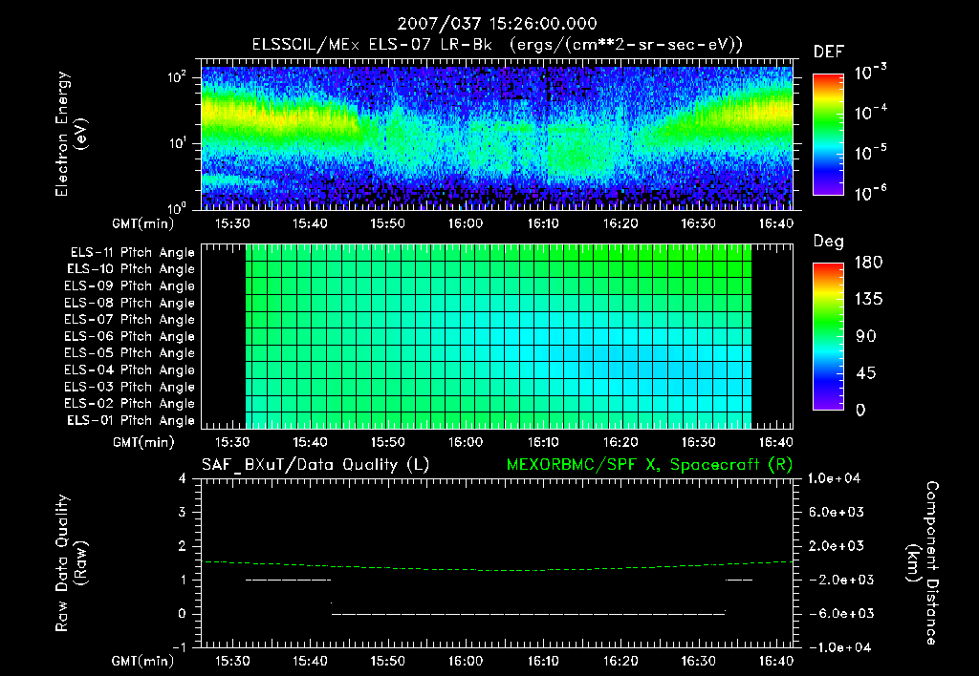Click 16:00 tick label under the spectrogram

click(466, 223)
